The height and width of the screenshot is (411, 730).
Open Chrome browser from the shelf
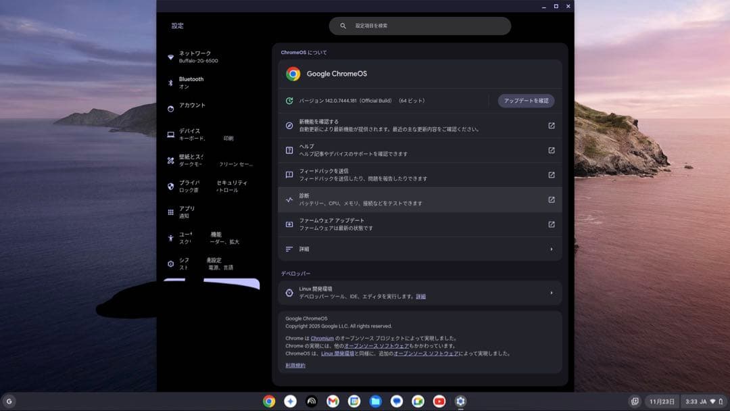point(269,401)
